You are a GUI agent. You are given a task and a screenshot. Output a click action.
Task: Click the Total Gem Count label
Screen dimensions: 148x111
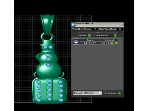click(x=108, y=29)
